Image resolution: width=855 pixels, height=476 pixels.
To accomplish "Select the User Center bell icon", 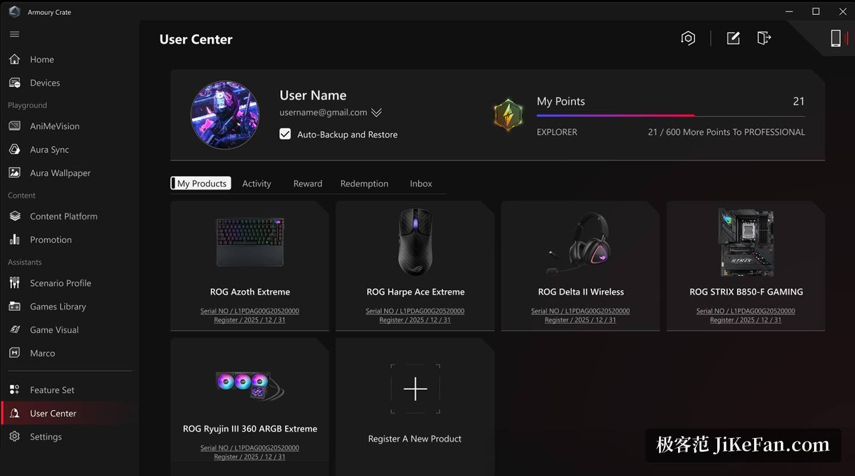I will (15, 414).
